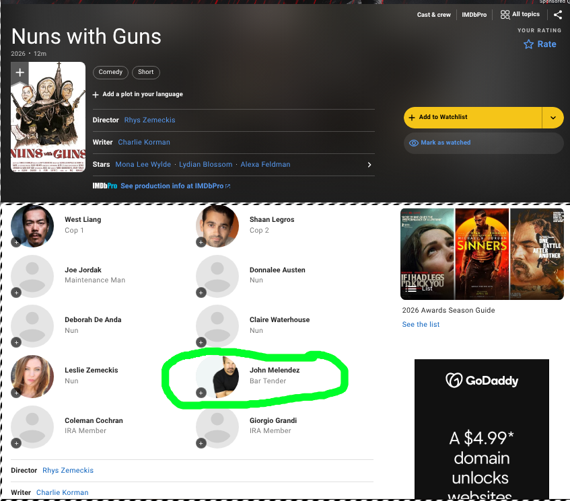Open the All topics menu

(x=520, y=15)
